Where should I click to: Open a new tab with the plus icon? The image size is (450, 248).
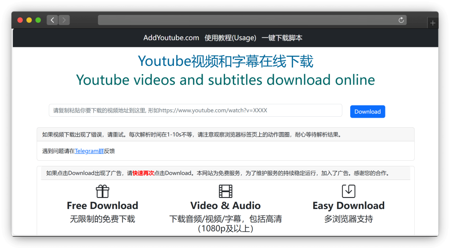point(432,23)
